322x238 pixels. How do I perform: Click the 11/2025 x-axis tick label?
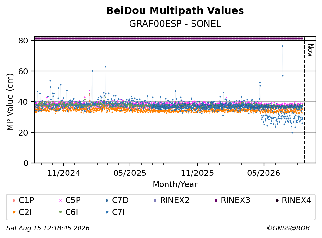coord(197,173)
